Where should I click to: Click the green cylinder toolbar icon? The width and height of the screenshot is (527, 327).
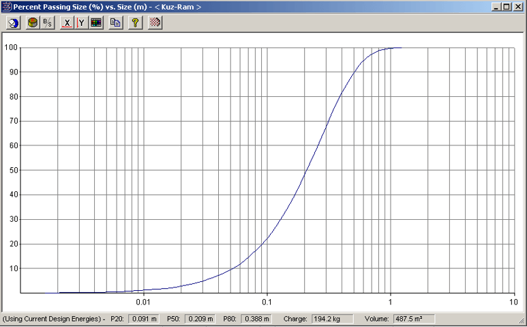[33, 23]
